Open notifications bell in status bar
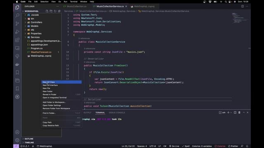 coord(247,146)
